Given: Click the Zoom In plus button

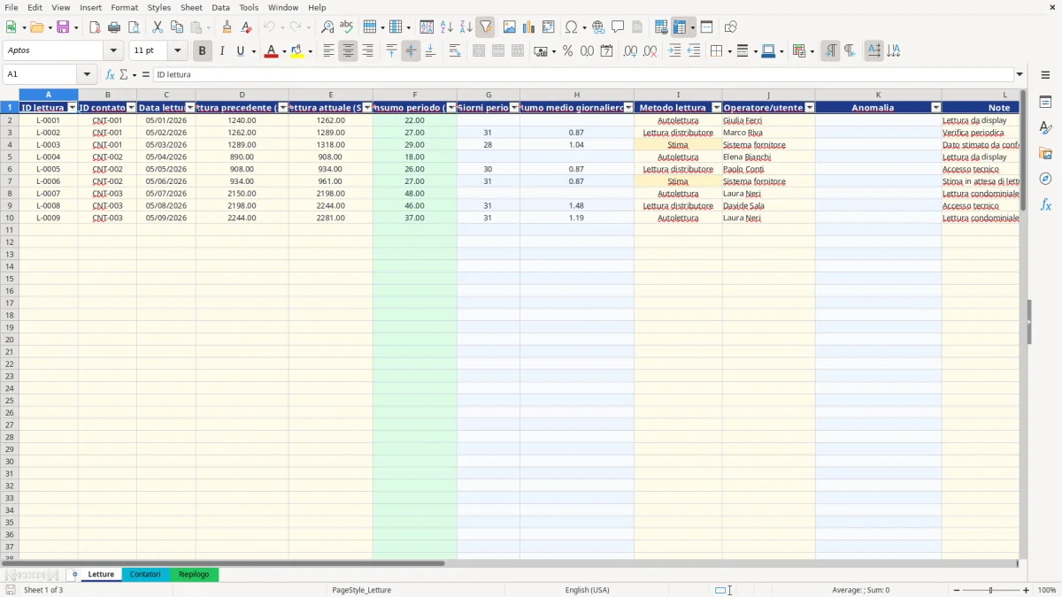Looking at the screenshot, I should pos(1027,590).
